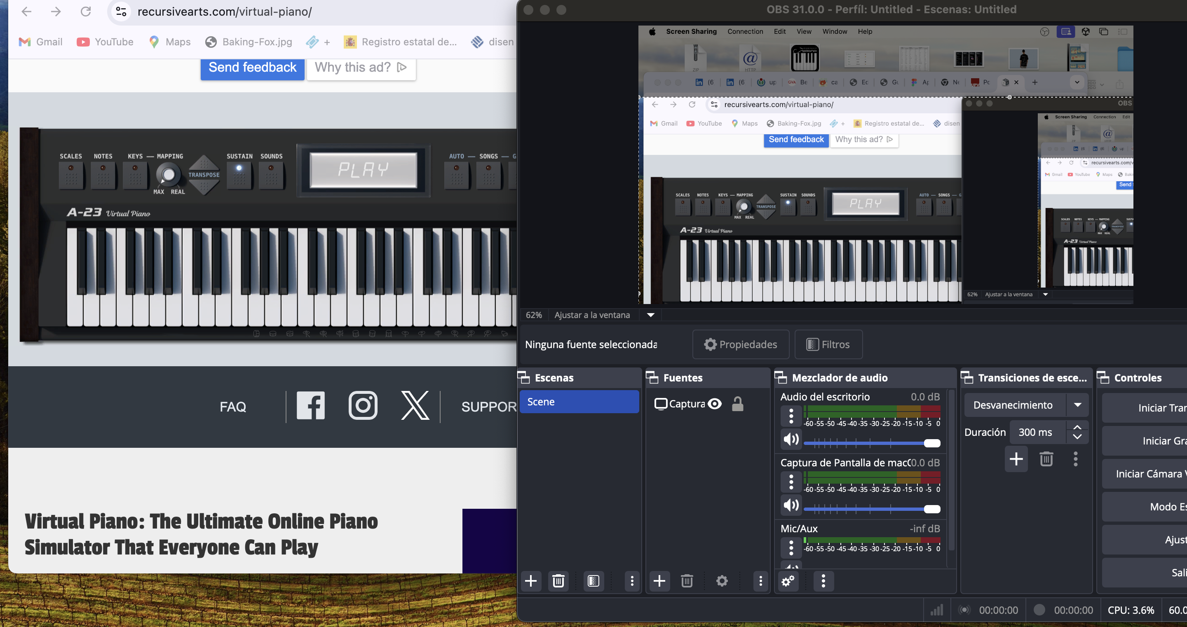Toggle the AUTO button on the browser piano
Screen dimensions: 1187x627
click(457, 175)
